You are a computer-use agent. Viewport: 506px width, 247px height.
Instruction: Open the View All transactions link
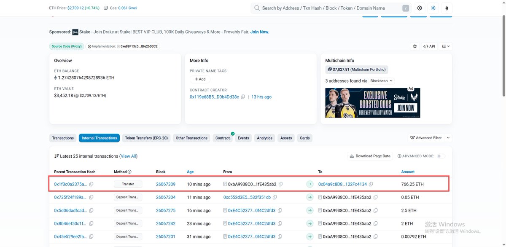tap(129, 156)
